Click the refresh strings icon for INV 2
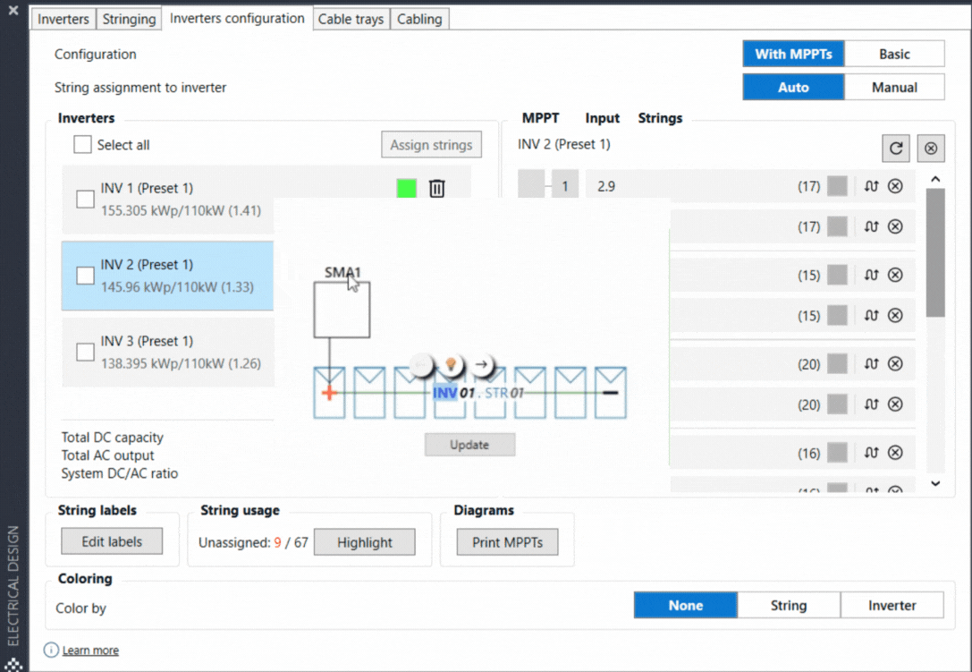The height and width of the screenshot is (672, 972). point(895,148)
